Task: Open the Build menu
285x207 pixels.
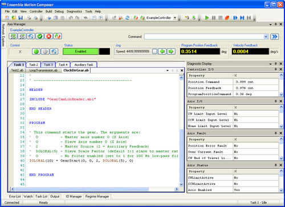Action: tap(48, 11)
